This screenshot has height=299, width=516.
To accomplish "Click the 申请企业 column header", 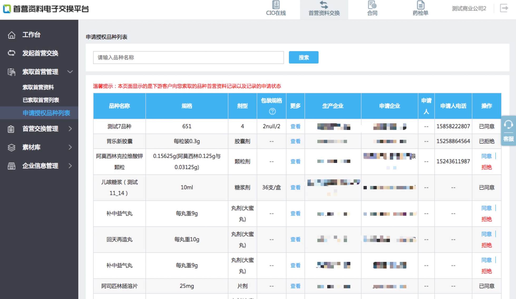I will point(390,106).
